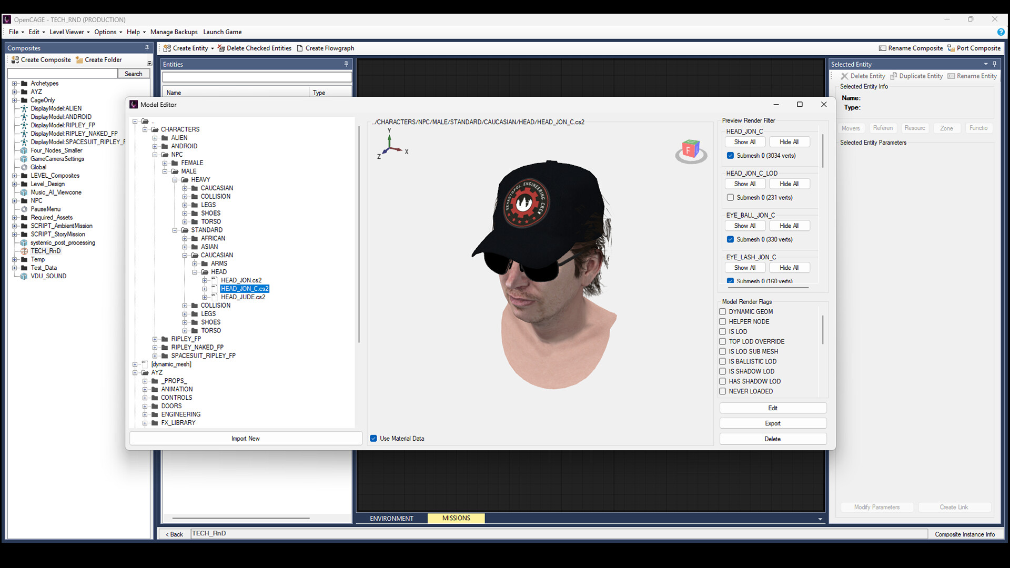Click the Composites search input field
This screenshot has height=568, width=1010.
(x=63, y=74)
